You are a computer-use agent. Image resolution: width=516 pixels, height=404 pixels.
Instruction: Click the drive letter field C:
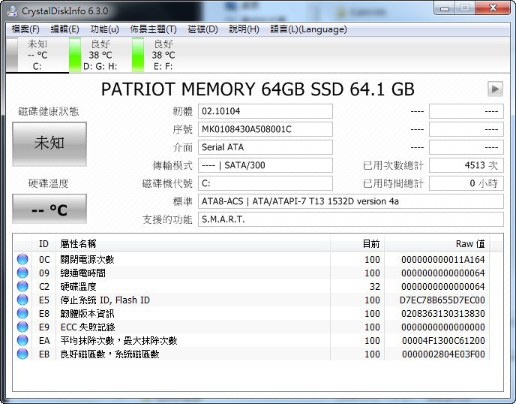265,183
